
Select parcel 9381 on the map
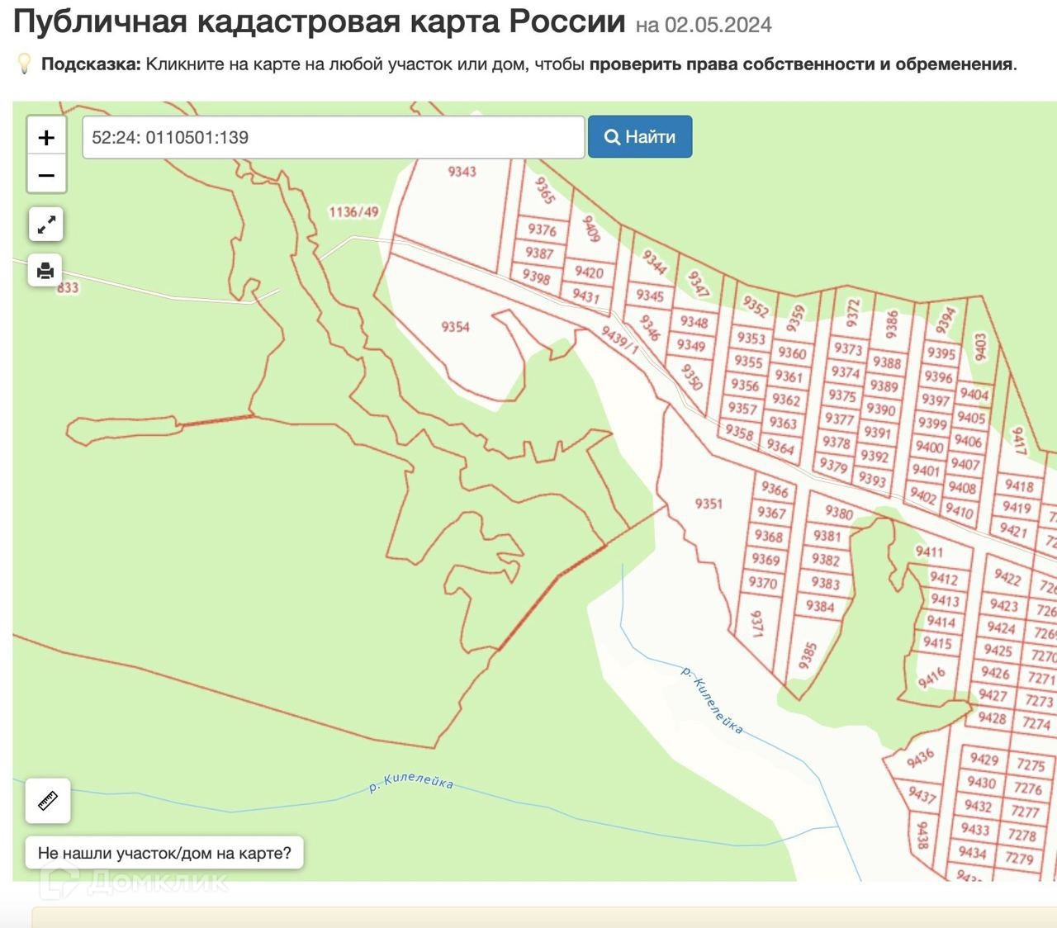pyautogui.click(x=827, y=536)
